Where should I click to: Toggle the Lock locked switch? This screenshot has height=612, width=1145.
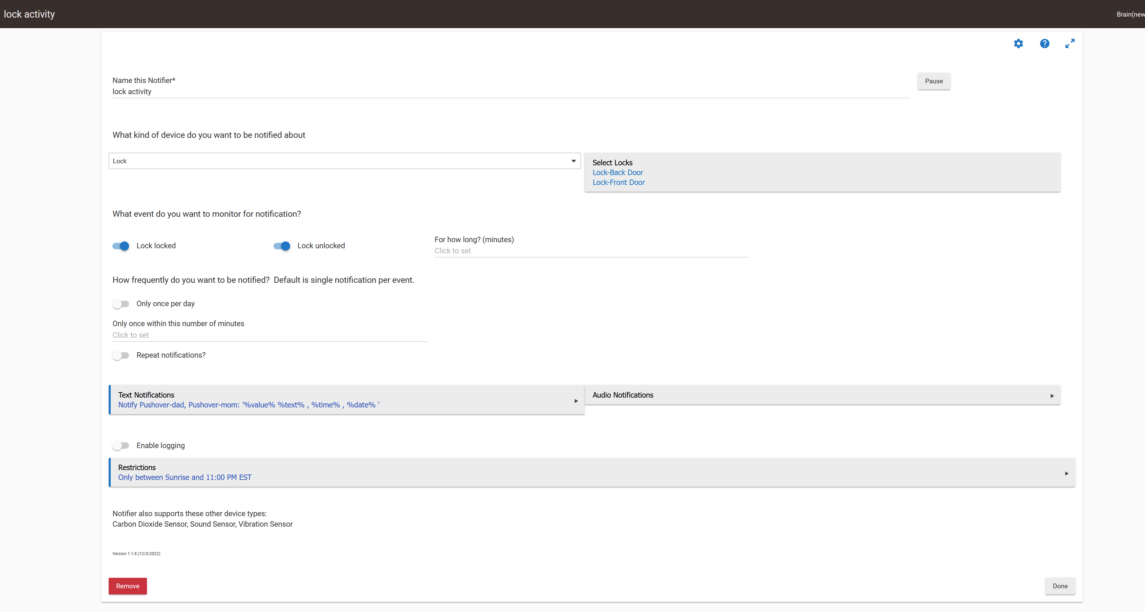(121, 246)
